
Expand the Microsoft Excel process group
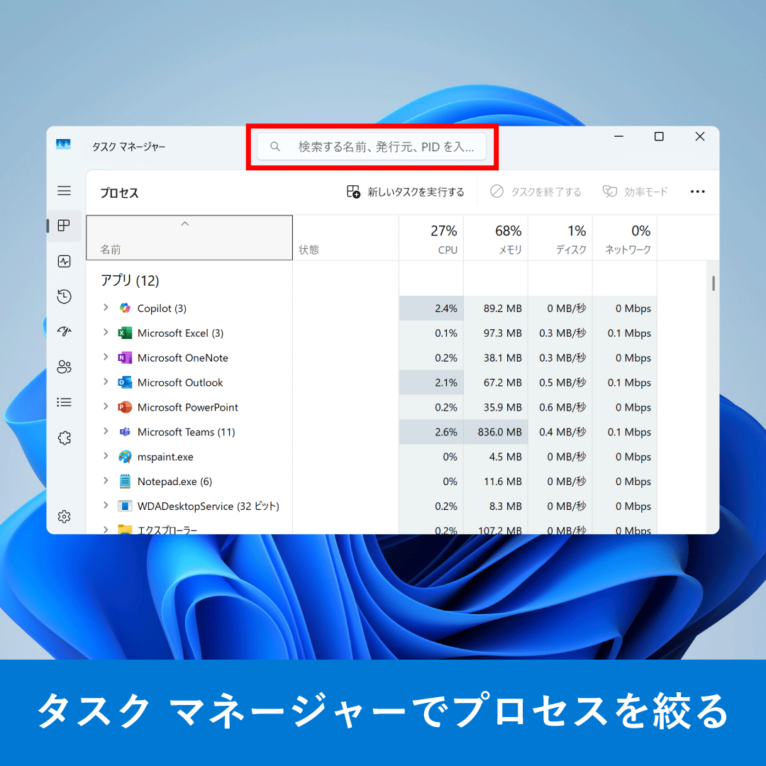106,333
